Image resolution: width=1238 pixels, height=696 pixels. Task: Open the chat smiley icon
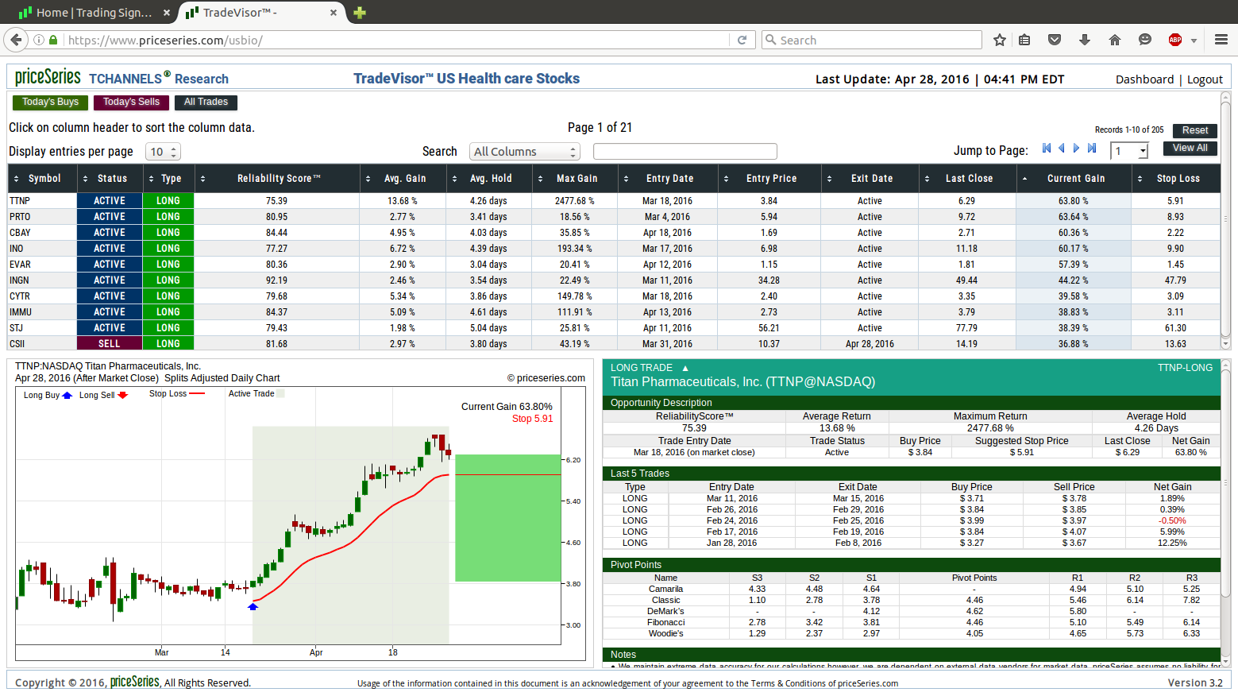coord(1145,40)
